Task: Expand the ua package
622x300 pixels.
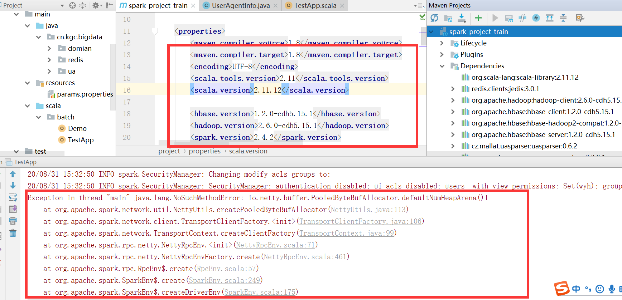Action: point(49,72)
